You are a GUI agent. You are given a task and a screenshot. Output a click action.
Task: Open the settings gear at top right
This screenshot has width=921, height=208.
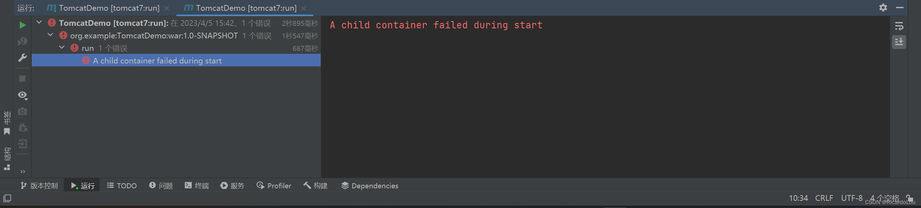(883, 8)
